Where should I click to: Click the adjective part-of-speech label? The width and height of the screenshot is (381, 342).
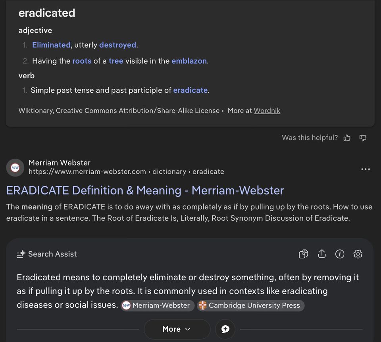(x=35, y=31)
